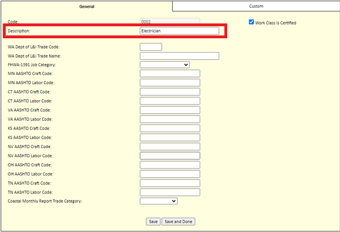Uncheck Work Class is Certified checkbox
This screenshot has height=232, width=340.
251,22
